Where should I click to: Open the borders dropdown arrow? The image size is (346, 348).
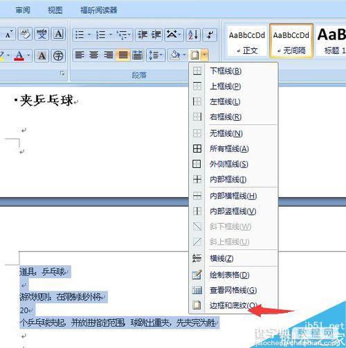coord(205,55)
